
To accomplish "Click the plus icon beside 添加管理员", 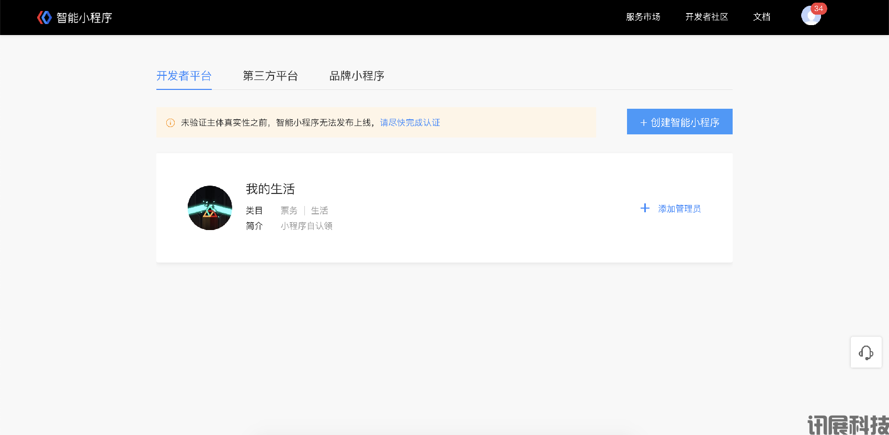I will click(645, 208).
